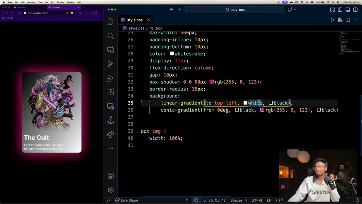Open the Terminal menu in menu bar

click(61, 2)
